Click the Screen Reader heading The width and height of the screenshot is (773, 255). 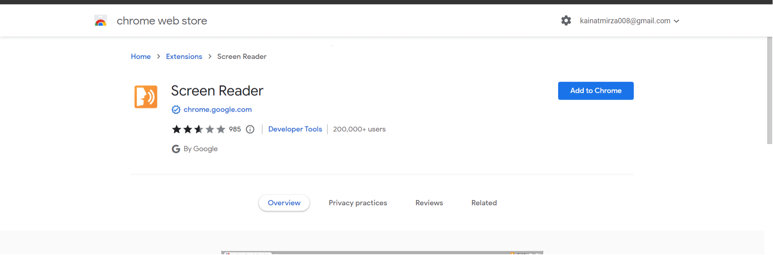tap(217, 91)
